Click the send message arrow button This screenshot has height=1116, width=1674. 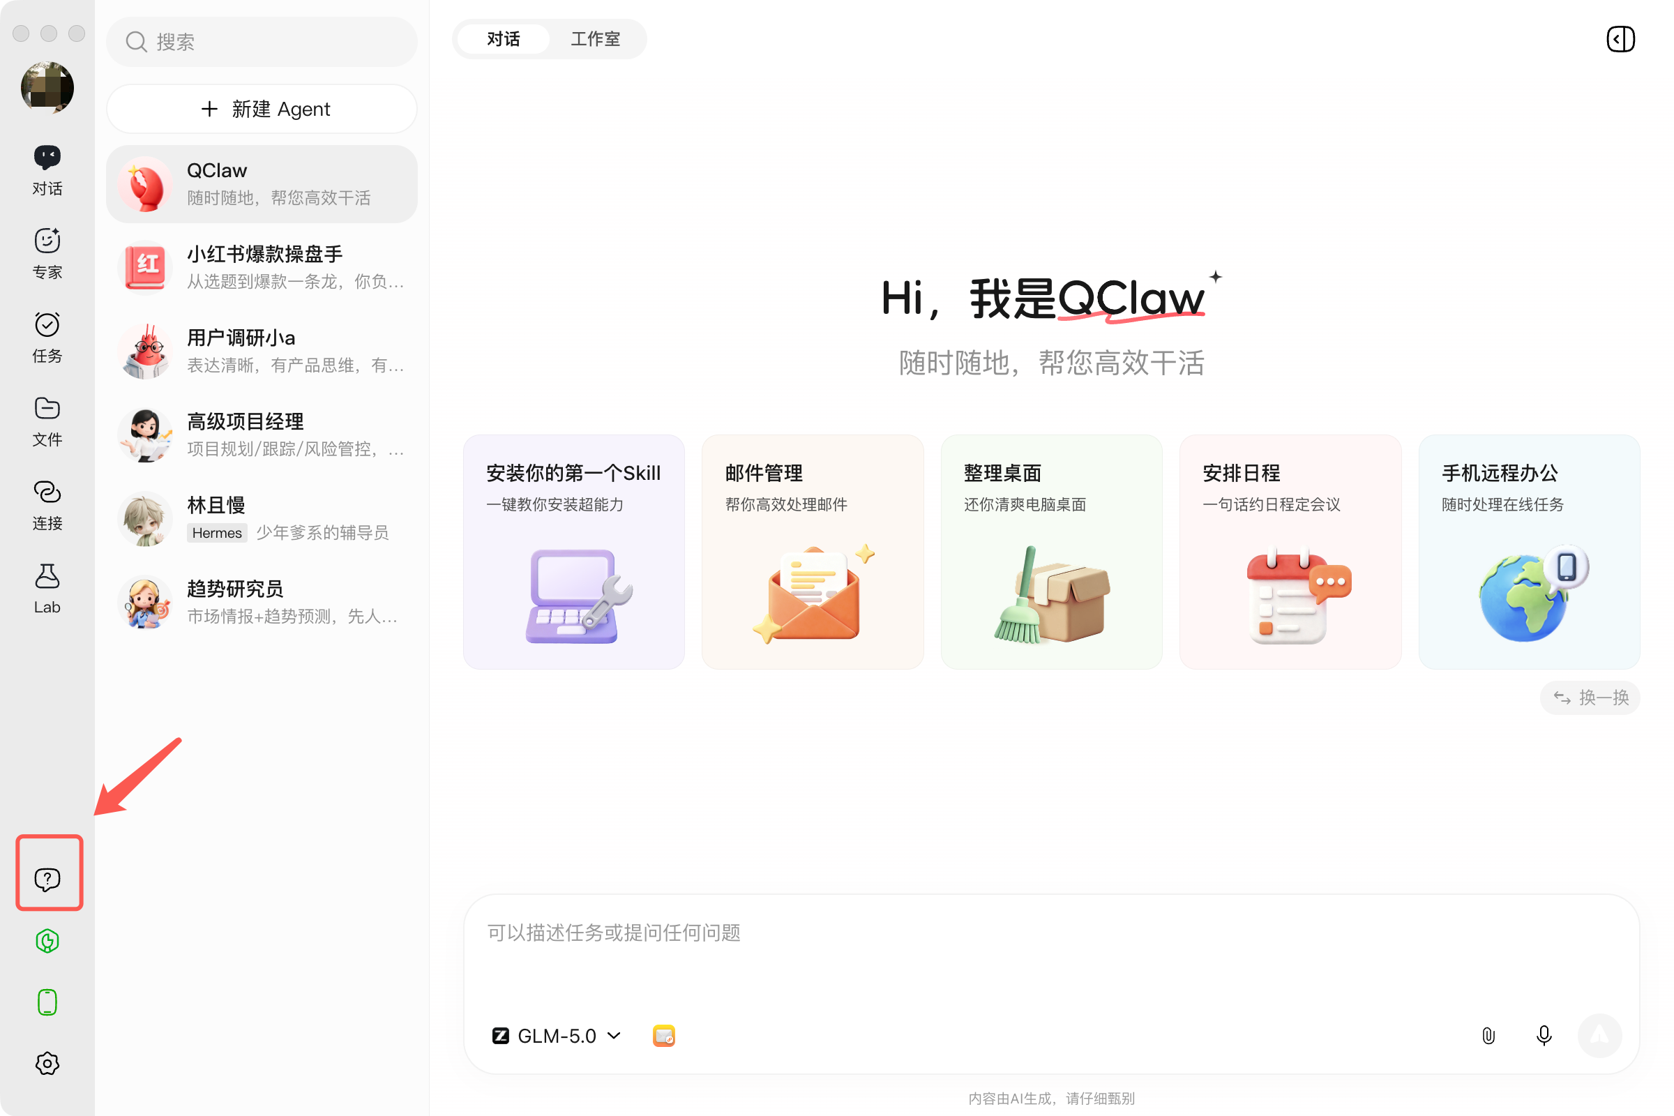coord(1599,1036)
